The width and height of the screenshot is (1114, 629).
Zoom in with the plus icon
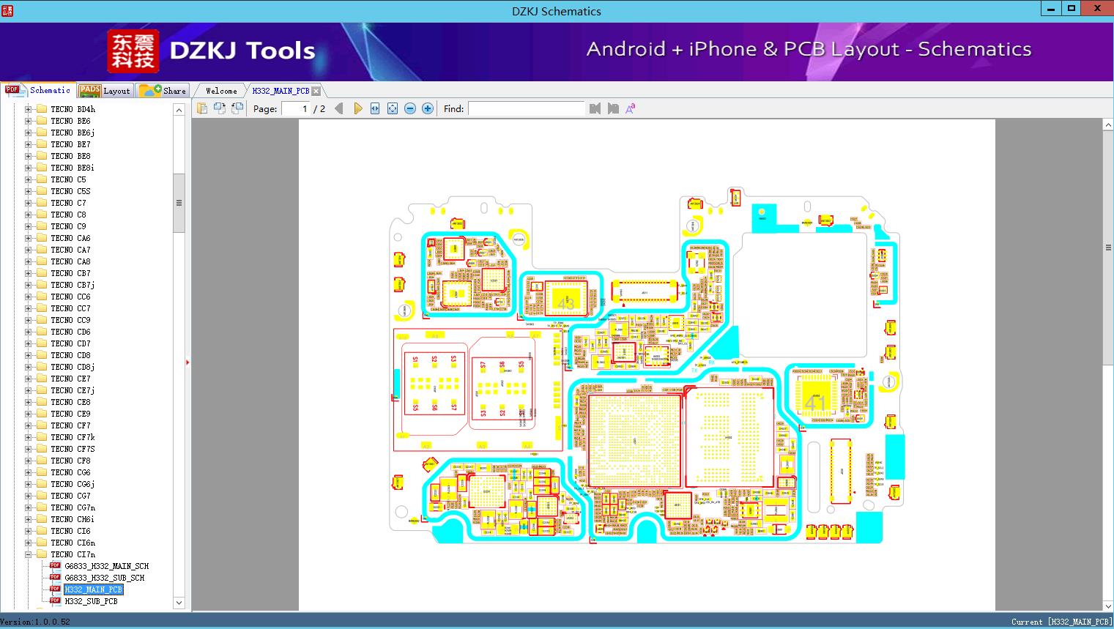tap(428, 108)
